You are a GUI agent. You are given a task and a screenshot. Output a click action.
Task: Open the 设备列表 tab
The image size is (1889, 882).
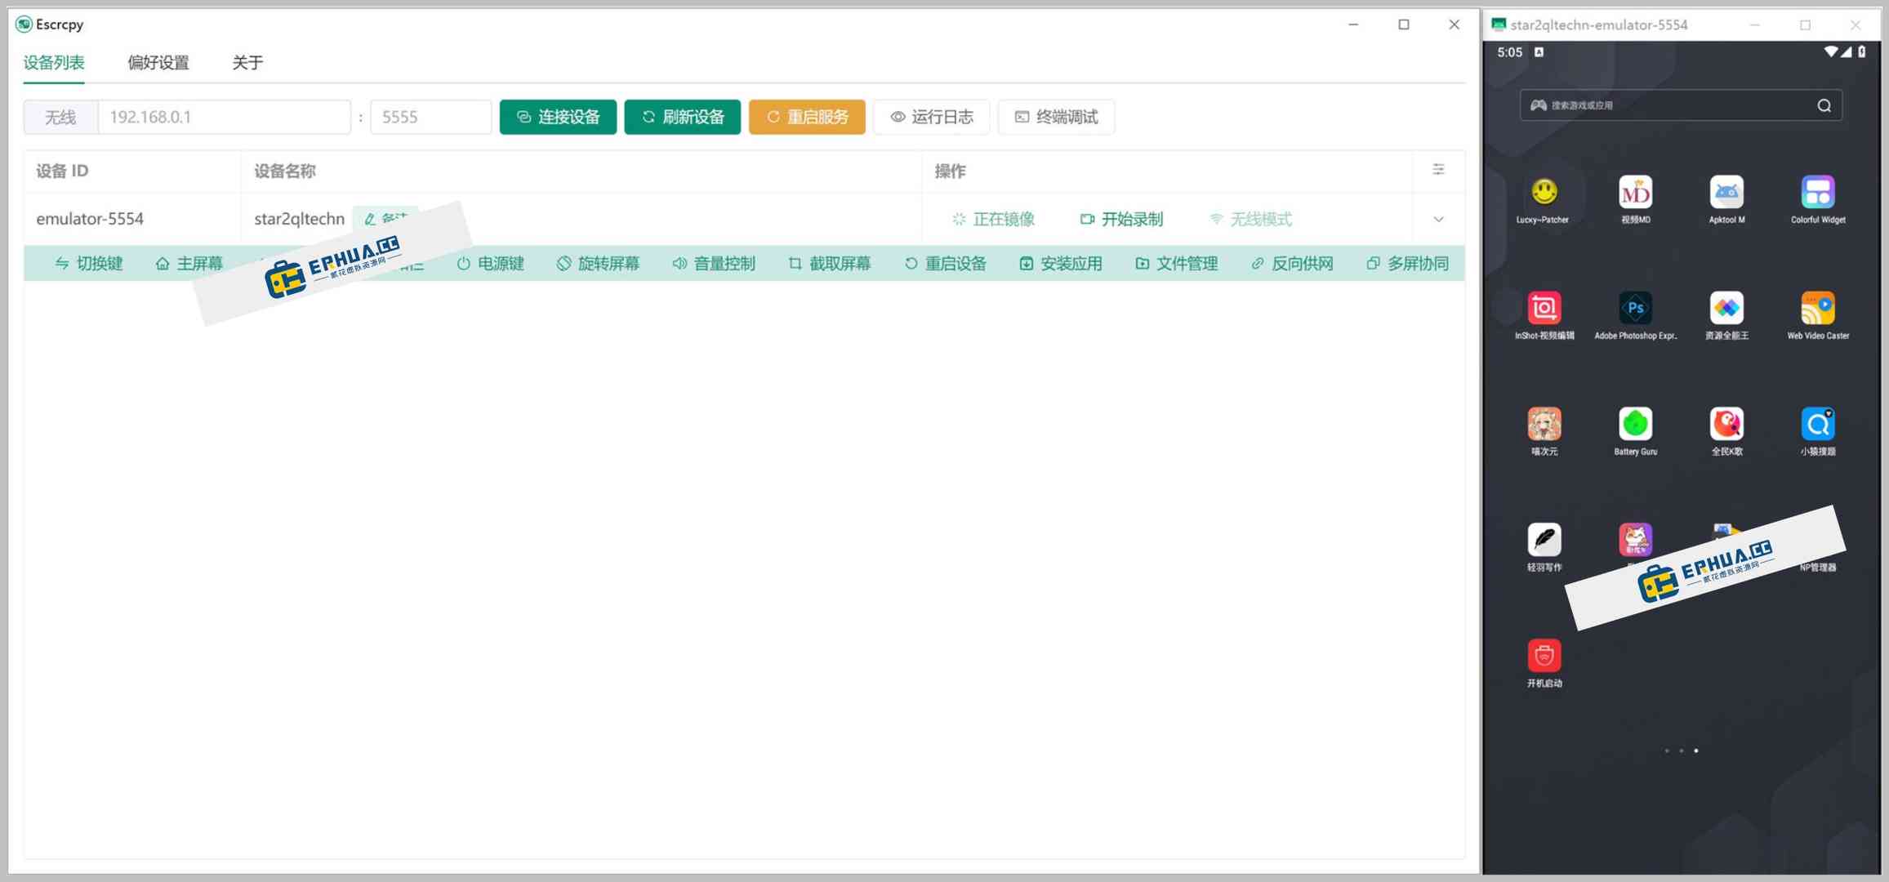[54, 63]
